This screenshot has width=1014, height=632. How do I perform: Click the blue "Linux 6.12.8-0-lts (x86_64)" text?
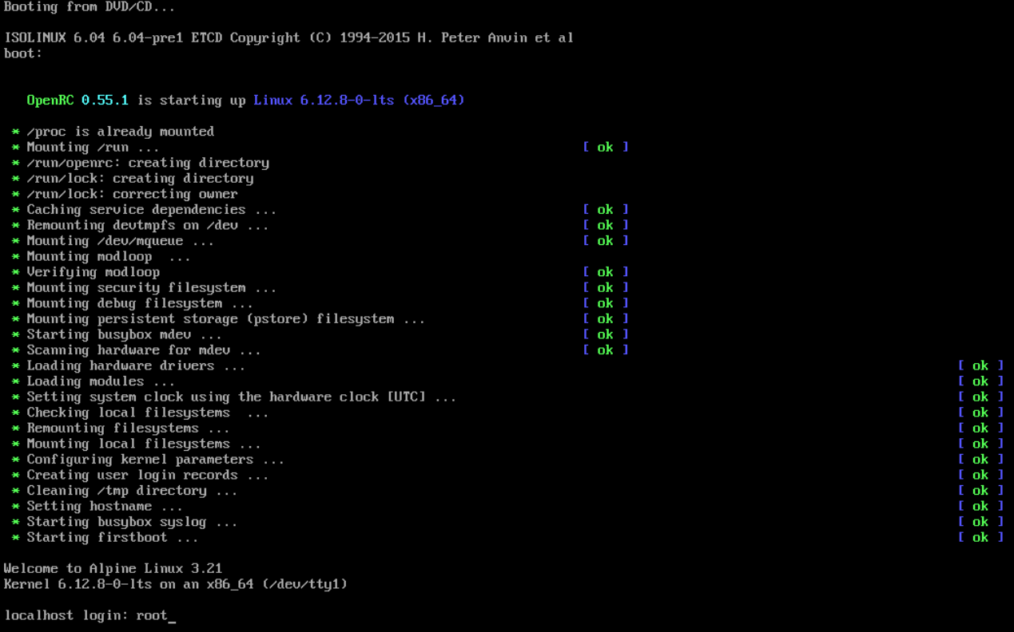coord(360,101)
